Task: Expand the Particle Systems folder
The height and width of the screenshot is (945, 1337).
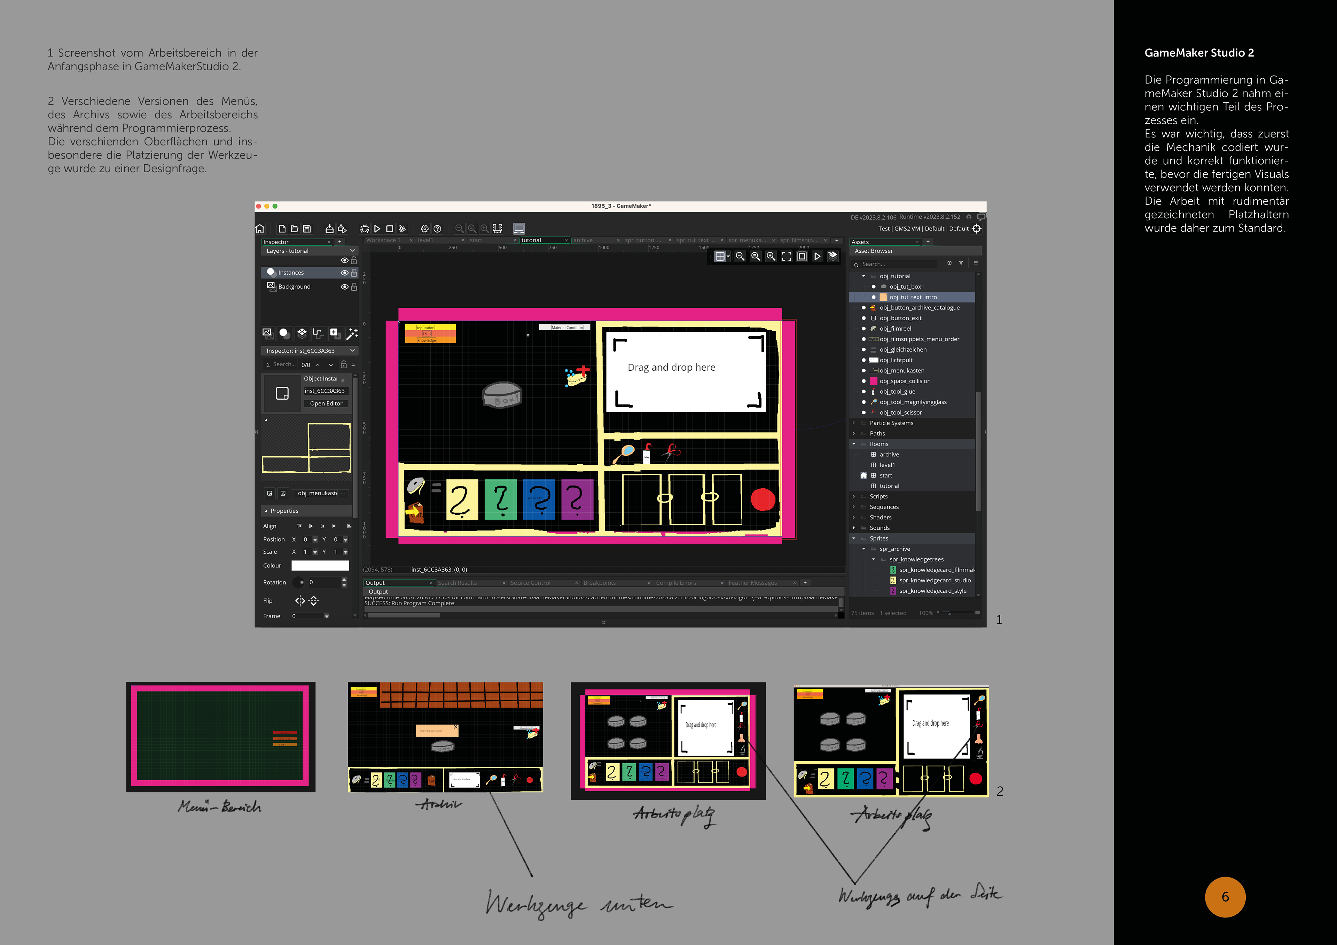Action: pyautogui.click(x=854, y=423)
